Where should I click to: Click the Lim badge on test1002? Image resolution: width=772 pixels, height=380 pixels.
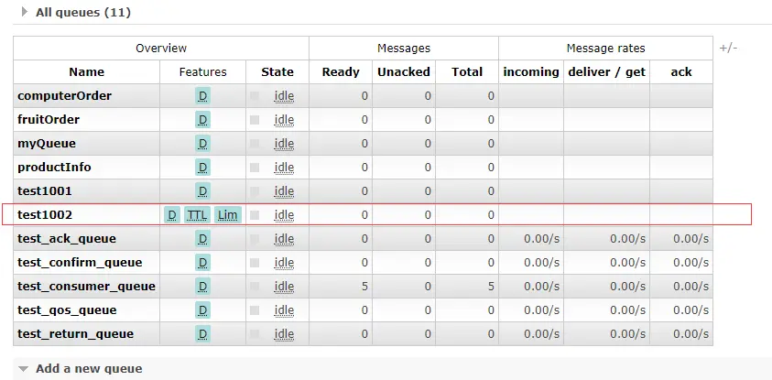[227, 214]
